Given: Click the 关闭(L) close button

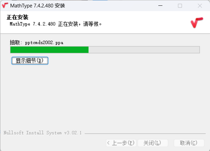Looking at the screenshot, I should [x=153, y=143].
